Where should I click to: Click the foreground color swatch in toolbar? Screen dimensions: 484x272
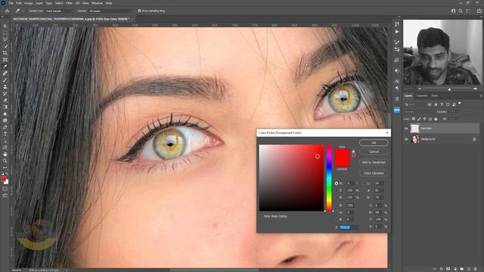tap(3, 179)
